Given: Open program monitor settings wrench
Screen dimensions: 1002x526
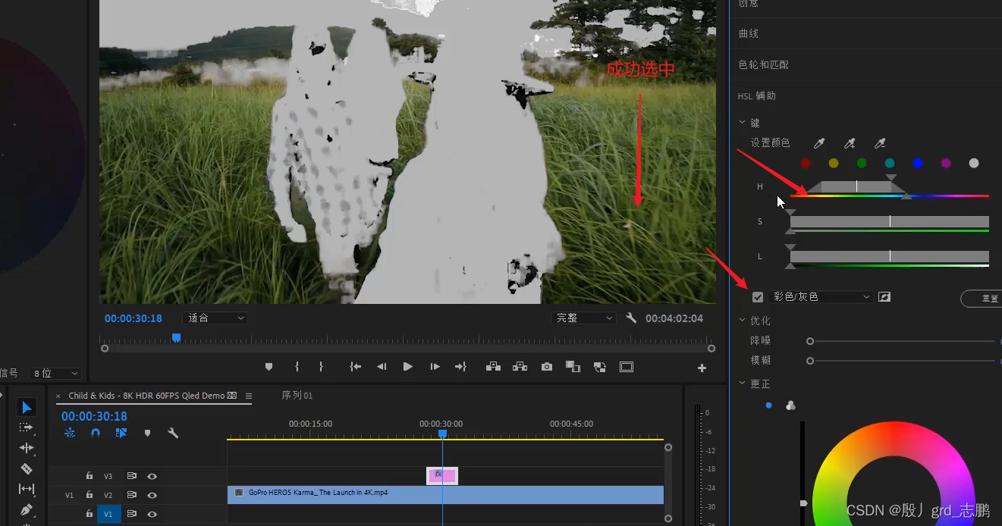Looking at the screenshot, I should tap(631, 318).
